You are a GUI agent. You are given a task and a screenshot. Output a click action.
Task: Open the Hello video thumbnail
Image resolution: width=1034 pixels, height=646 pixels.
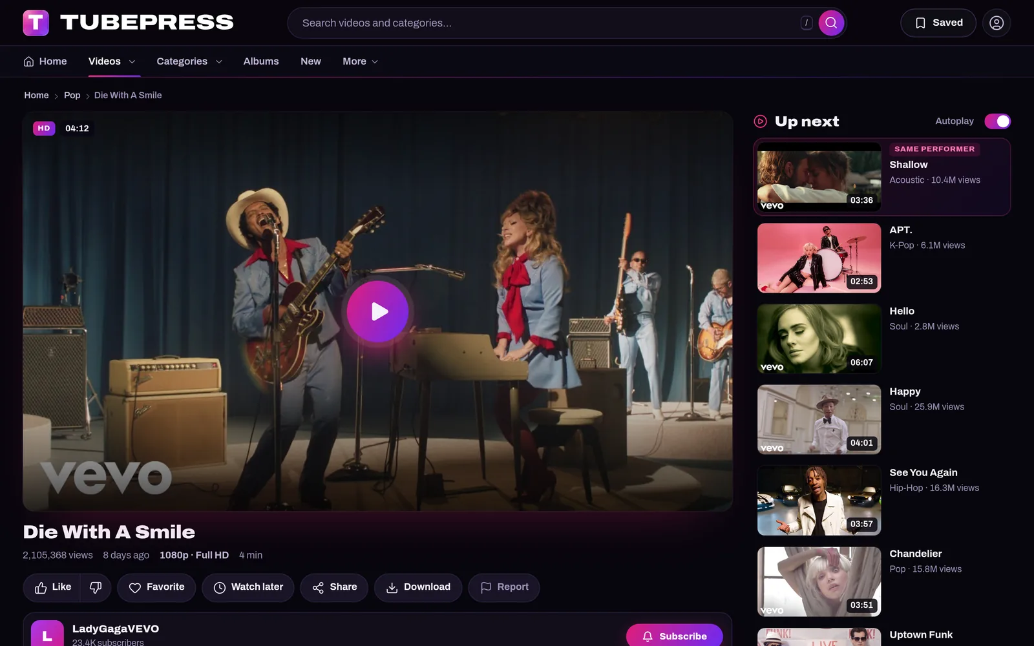coord(819,339)
